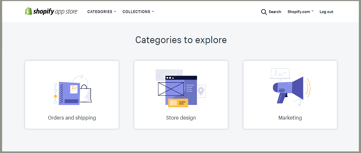Click the megaphone illustration on Marketing card
The image size is (361, 153).
coord(290,89)
